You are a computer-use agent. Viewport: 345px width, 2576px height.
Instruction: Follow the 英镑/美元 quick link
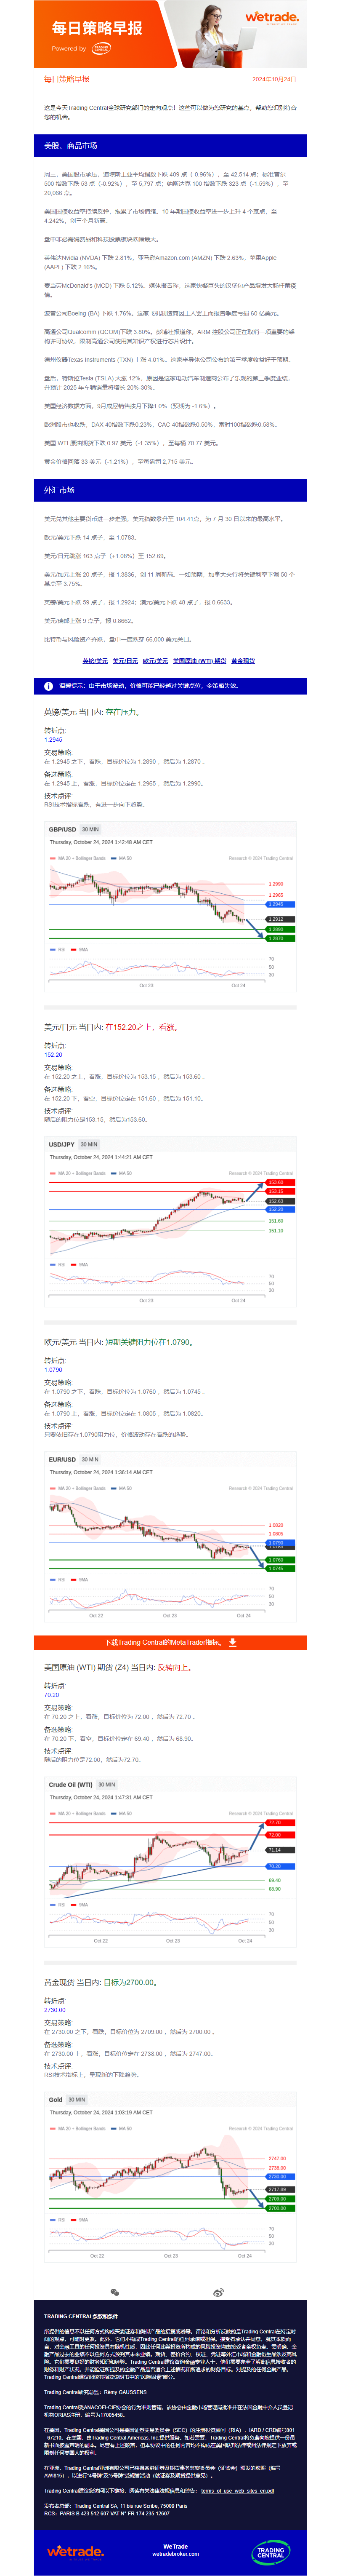click(95, 661)
